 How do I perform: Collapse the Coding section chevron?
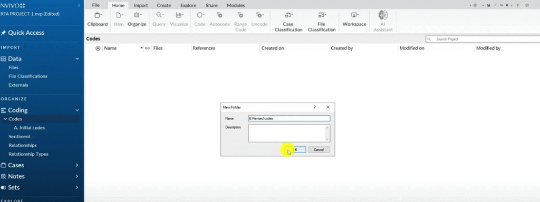pyautogui.click(x=77, y=110)
